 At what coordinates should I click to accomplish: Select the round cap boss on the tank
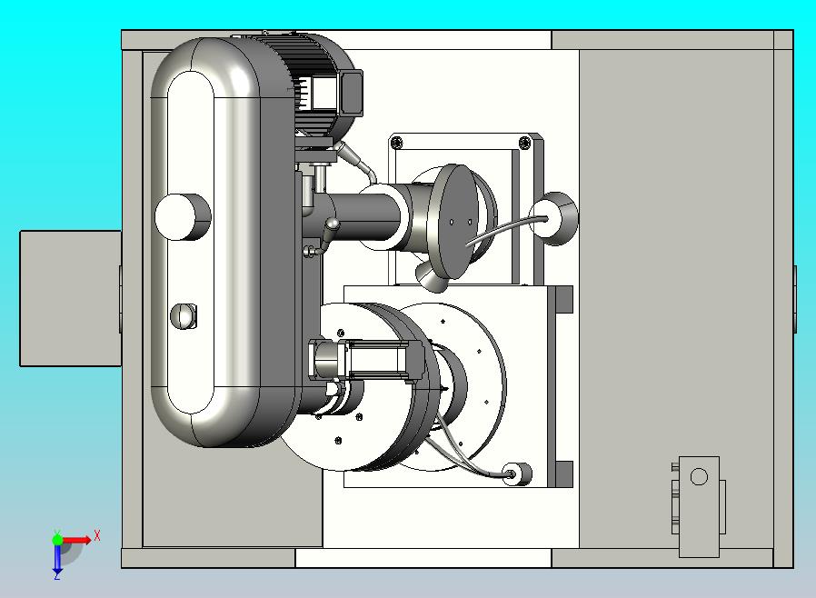182,216
